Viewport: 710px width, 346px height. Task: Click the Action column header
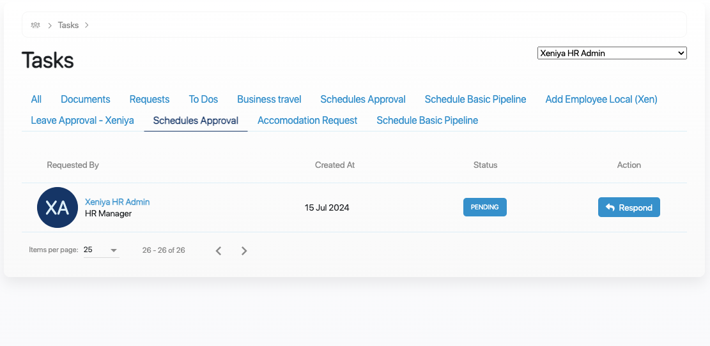coord(629,165)
